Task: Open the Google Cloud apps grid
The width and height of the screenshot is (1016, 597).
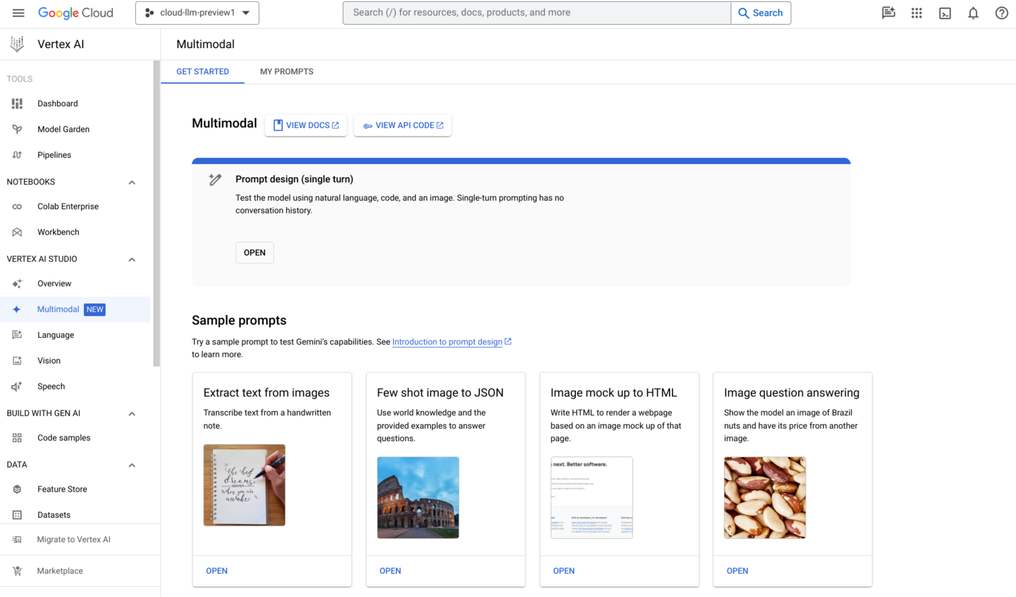Action: point(917,13)
